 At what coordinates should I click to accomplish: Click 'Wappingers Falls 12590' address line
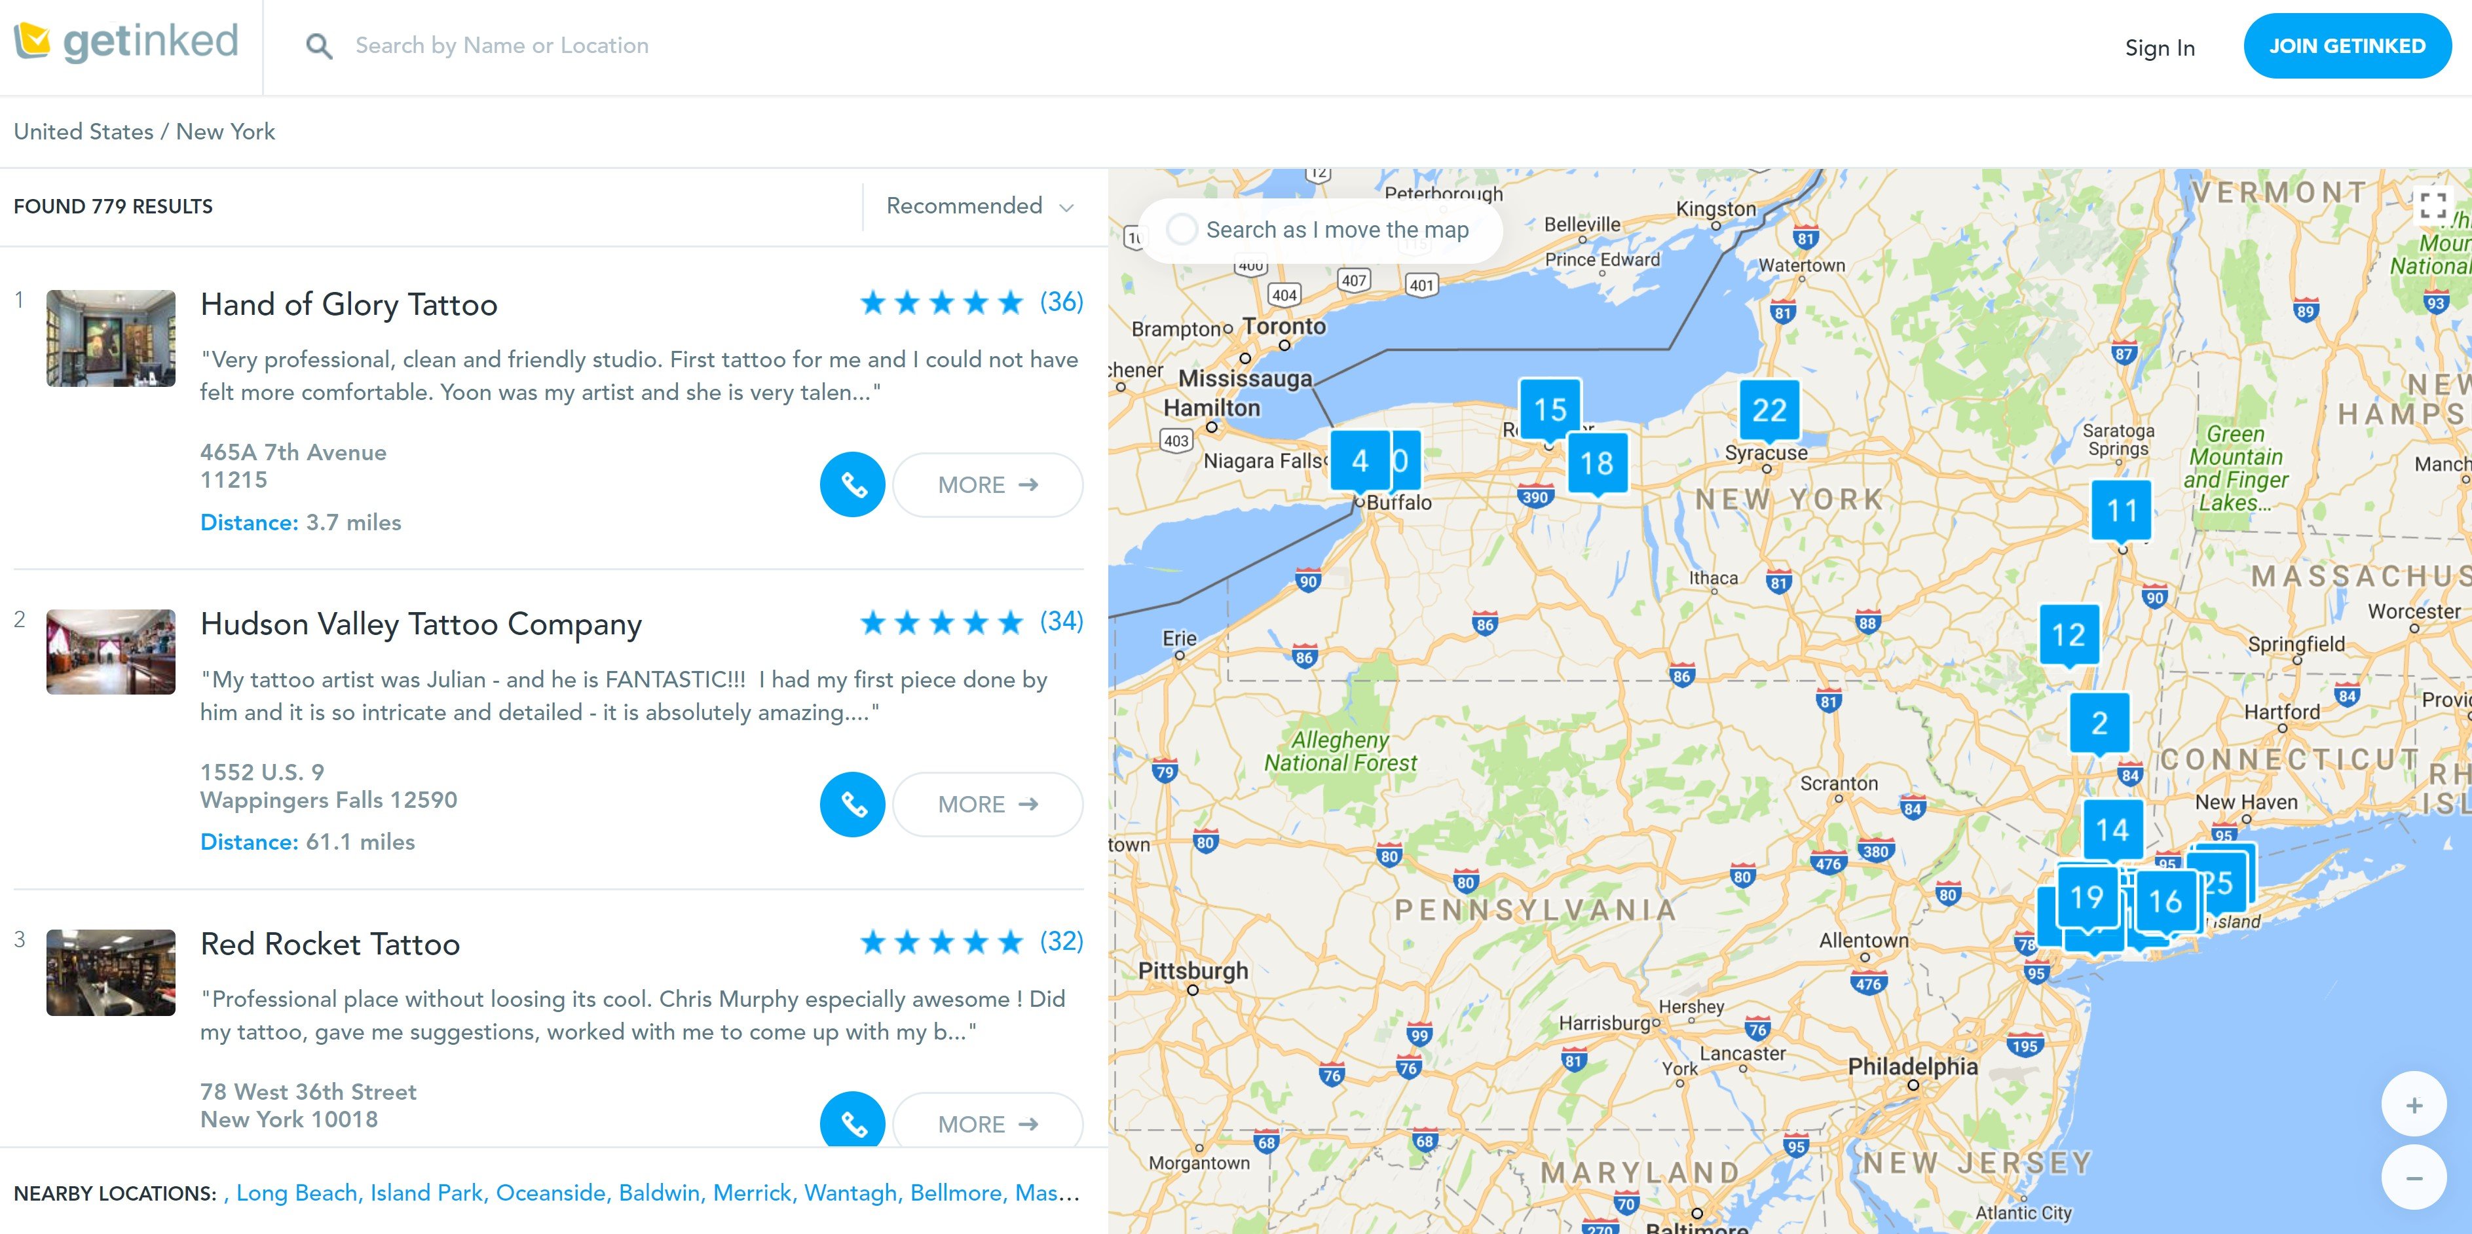pyautogui.click(x=328, y=800)
